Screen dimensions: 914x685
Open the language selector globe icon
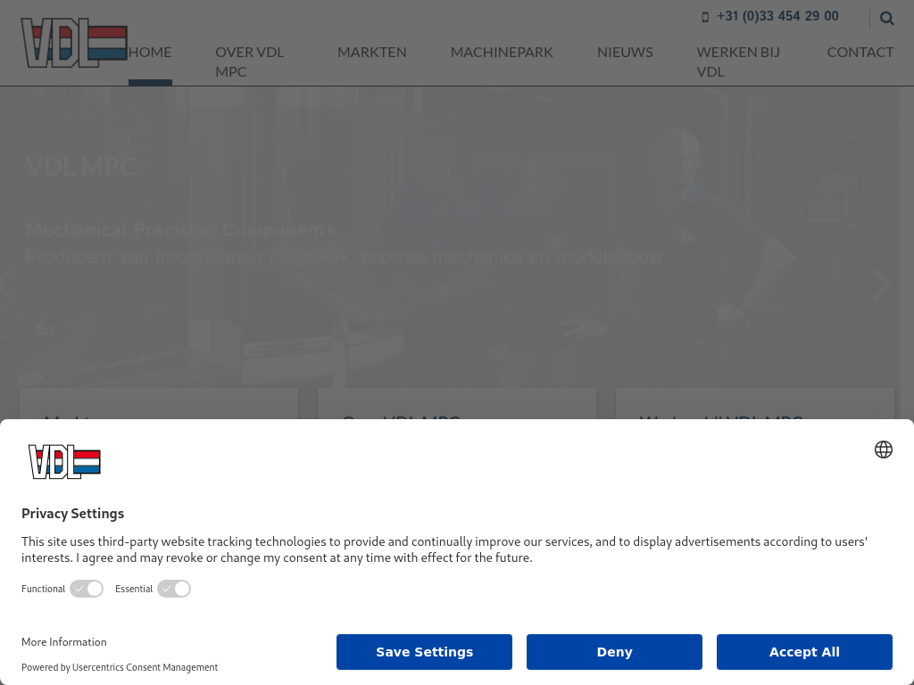pyautogui.click(x=883, y=450)
